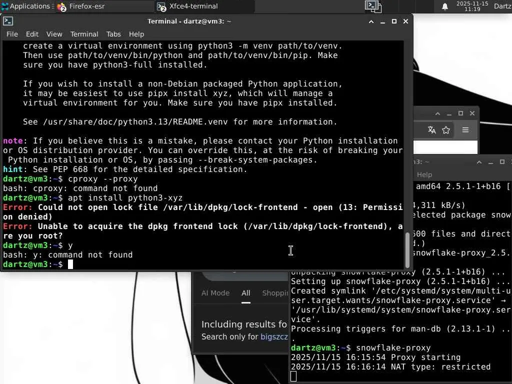Open the View menu of the Terminal

click(54, 34)
